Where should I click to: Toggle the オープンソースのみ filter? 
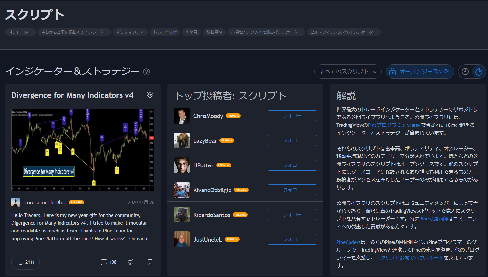[420, 72]
